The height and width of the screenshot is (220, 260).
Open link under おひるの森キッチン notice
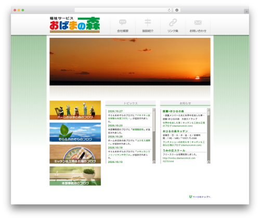(184, 144)
